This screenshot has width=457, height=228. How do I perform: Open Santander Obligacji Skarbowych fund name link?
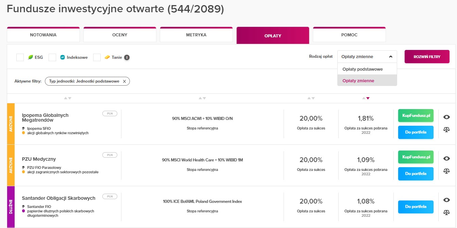(x=58, y=198)
